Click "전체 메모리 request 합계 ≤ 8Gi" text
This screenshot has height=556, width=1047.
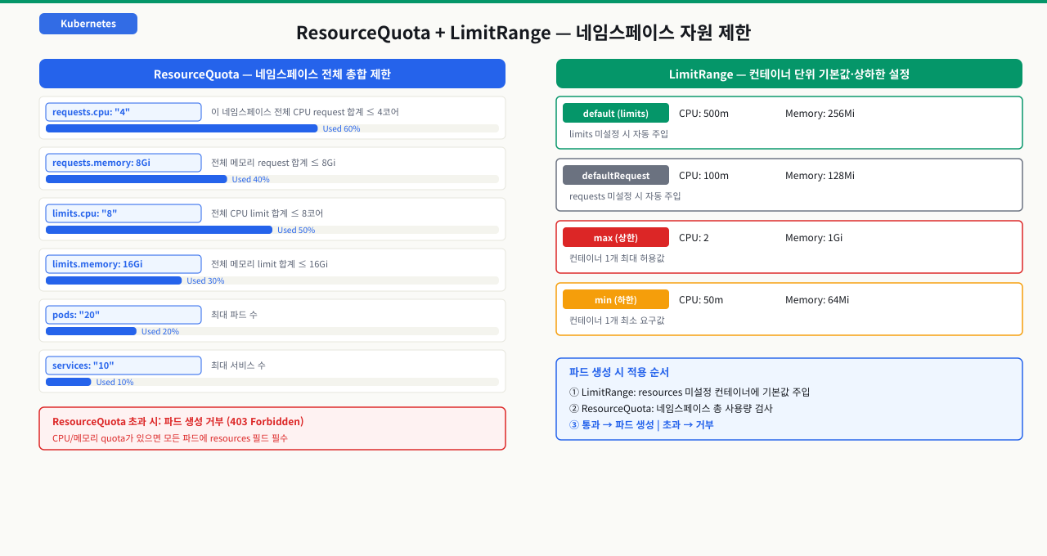pos(273,163)
